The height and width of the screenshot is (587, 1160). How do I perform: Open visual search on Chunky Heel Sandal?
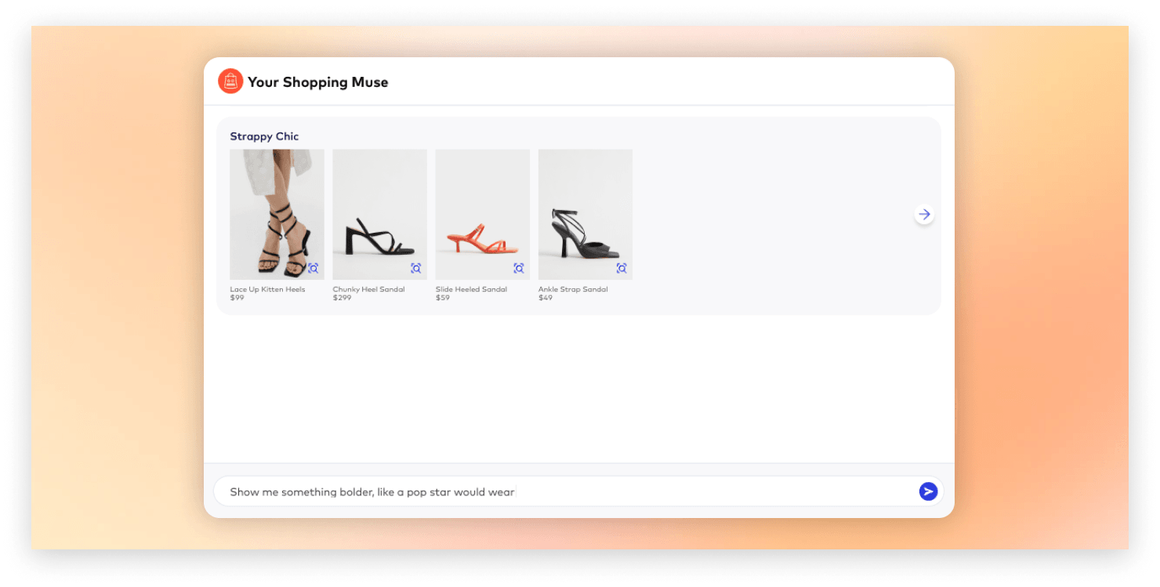[415, 268]
